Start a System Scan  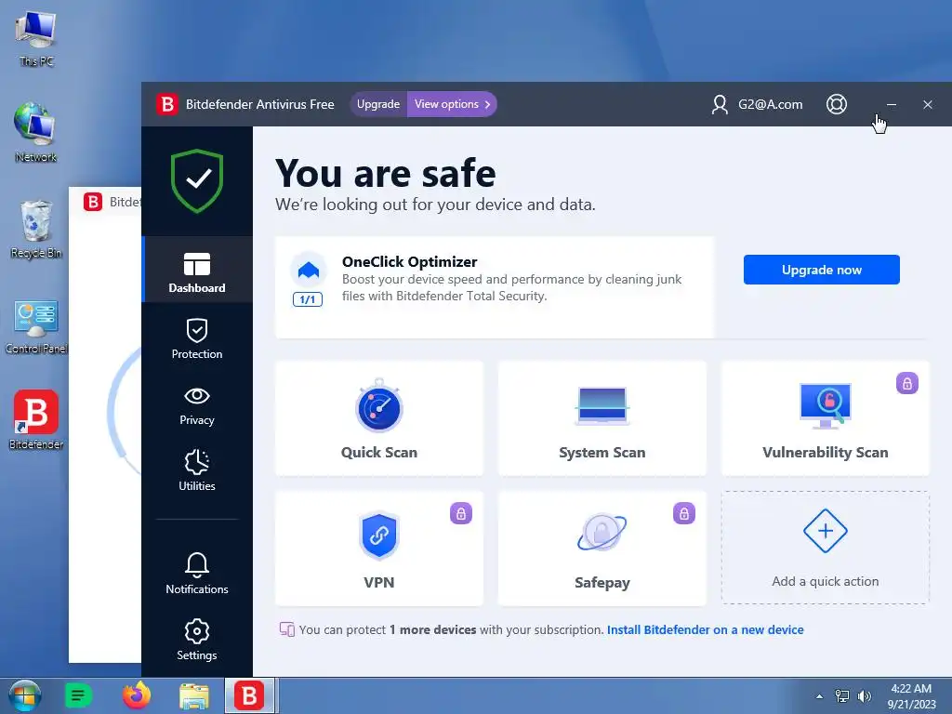pyautogui.click(x=602, y=418)
